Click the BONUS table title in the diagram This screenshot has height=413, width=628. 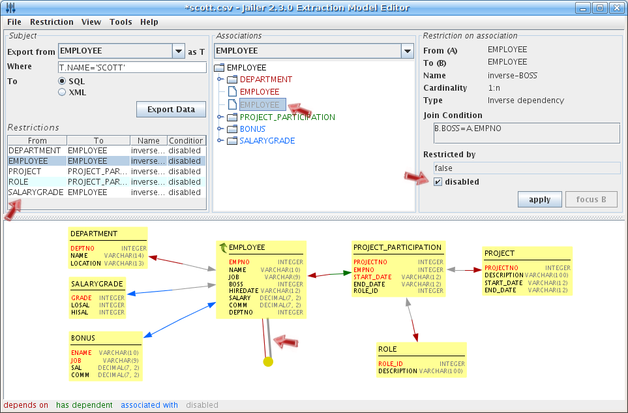click(x=83, y=338)
